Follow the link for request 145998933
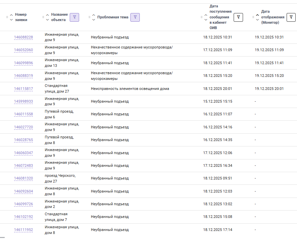Image resolution: width=297 pixels, height=241 pixels. 23,102
